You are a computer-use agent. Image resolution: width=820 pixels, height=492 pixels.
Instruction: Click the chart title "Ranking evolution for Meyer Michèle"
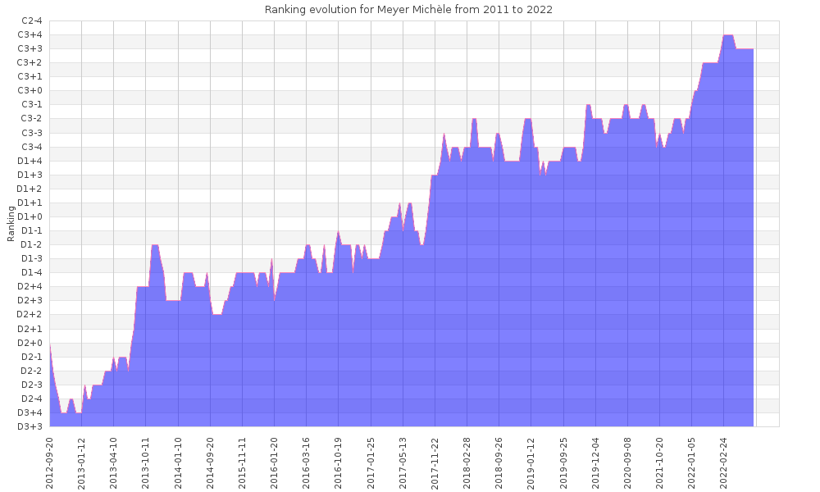(408, 10)
